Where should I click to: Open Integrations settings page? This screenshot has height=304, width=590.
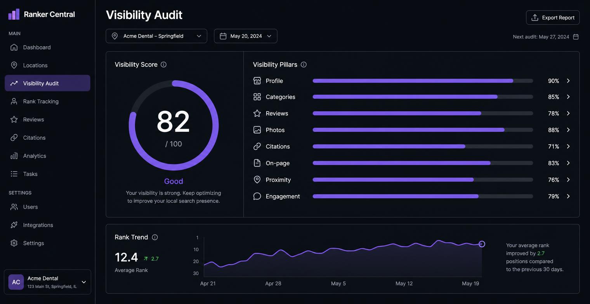click(47, 225)
